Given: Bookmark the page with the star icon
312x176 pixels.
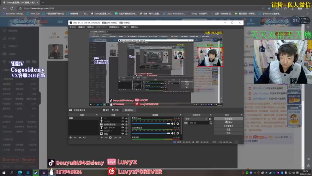Looking at the screenshot, I should tap(269, 8).
